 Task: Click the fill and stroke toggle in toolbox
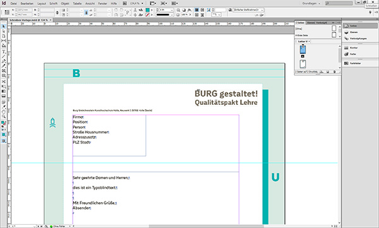click(4, 123)
